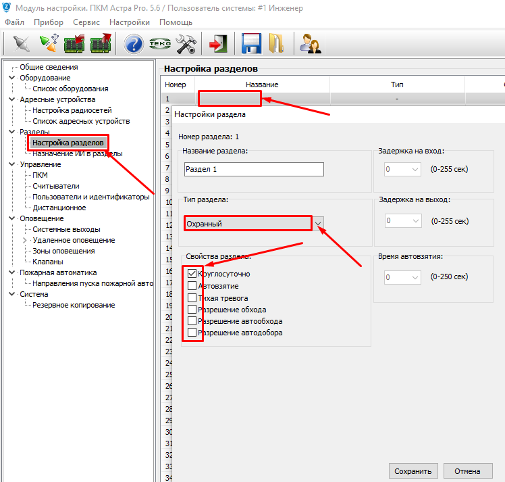Image resolution: width=505 pixels, height=482 pixels.
Task: Open the Тип раздела dropdown
Action: point(318,223)
